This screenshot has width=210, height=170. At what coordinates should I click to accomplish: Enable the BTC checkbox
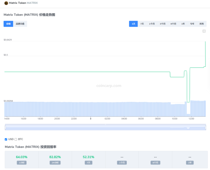(x=16, y=139)
